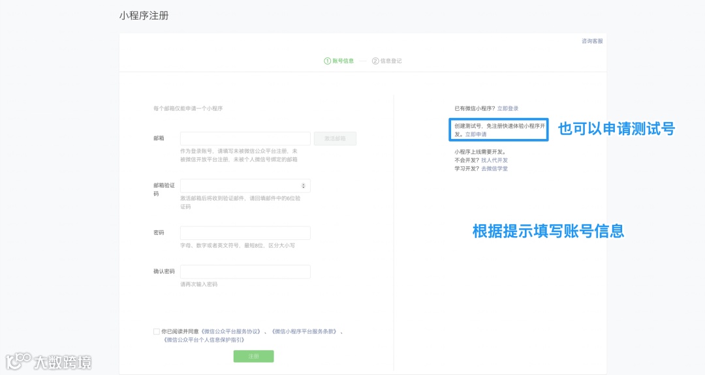Viewport: 705px width, 375px height.
Task: Open the 微信公众平台服务协议 link
Action: (231, 331)
